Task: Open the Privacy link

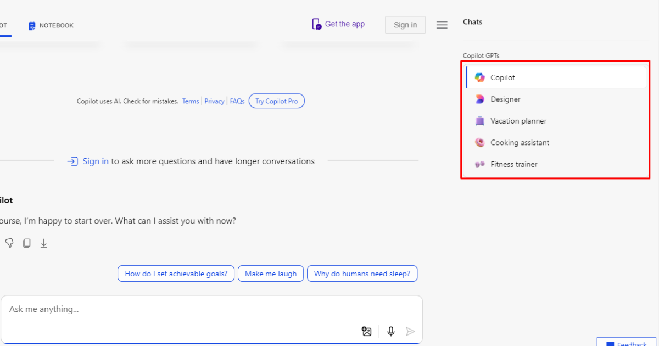Action: pos(214,101)
